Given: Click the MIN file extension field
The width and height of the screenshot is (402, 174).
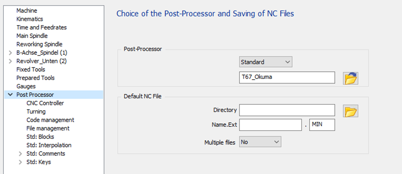Looking at the screenshot, I should (322, 125).
